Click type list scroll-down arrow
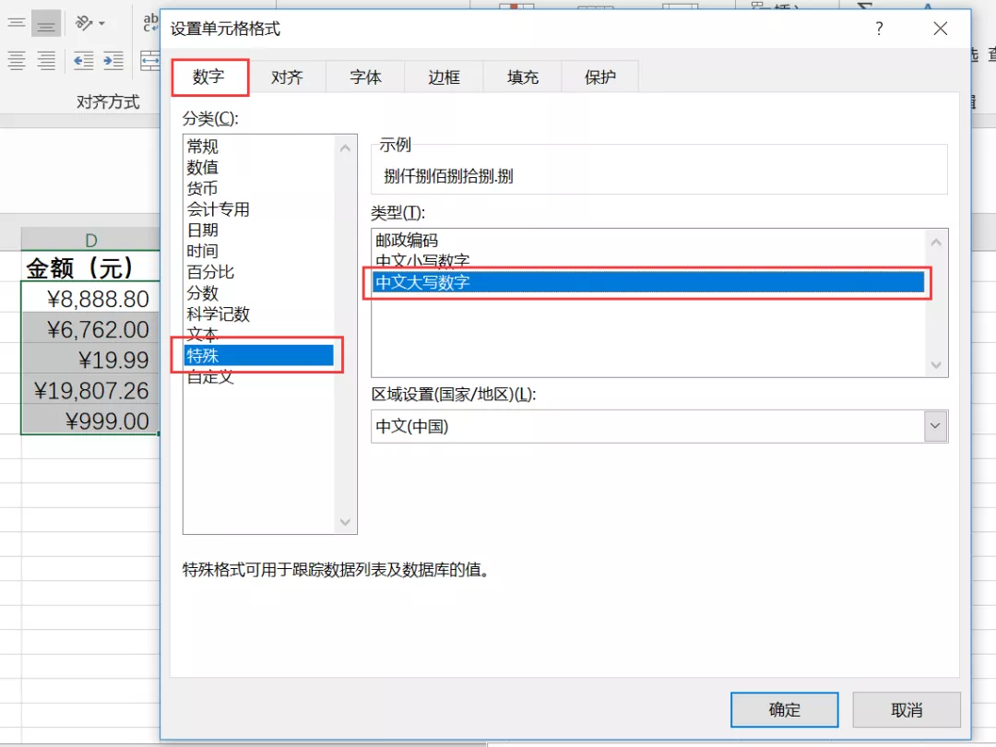The width and height of the screenshot is (996, 747). [x=936, y=364]
